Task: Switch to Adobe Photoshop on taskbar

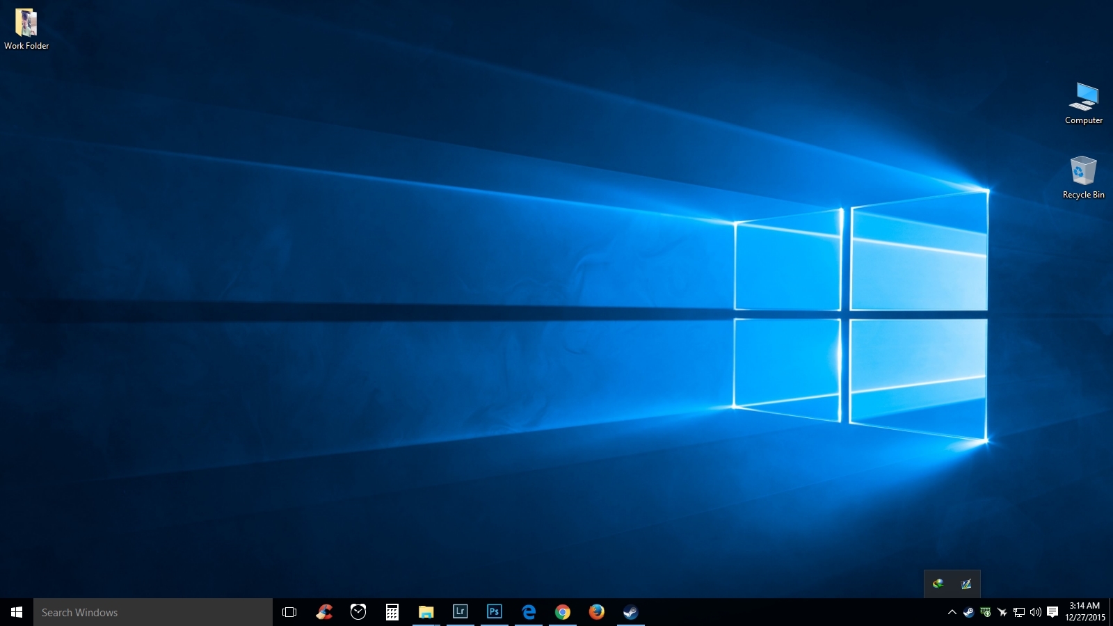Action: click(x=495, y=612)
